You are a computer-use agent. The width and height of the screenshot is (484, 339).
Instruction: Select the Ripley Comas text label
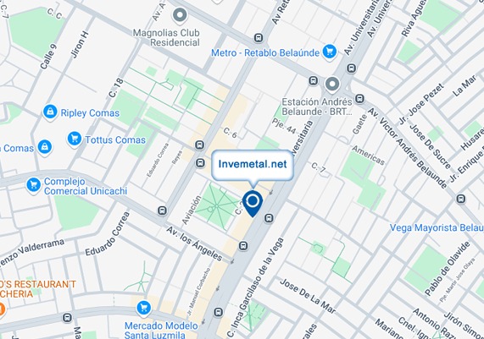point(90,113)
